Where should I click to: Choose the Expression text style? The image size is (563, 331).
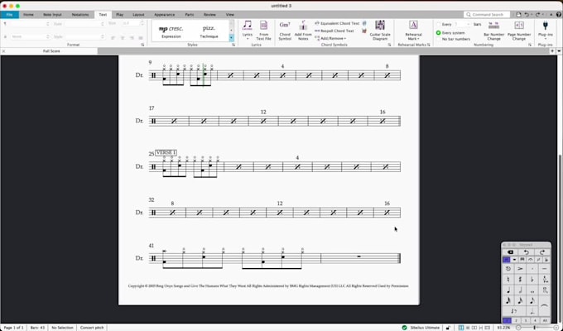[x=171, y=31]
